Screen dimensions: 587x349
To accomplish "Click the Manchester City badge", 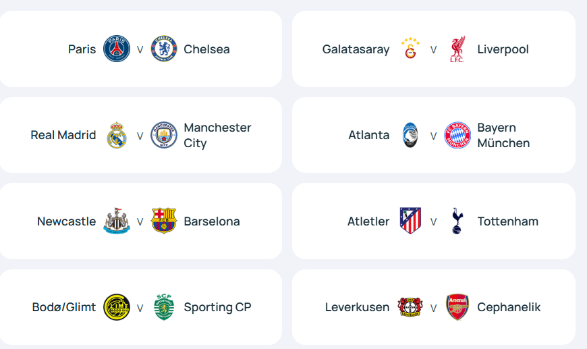I will 164,135.
